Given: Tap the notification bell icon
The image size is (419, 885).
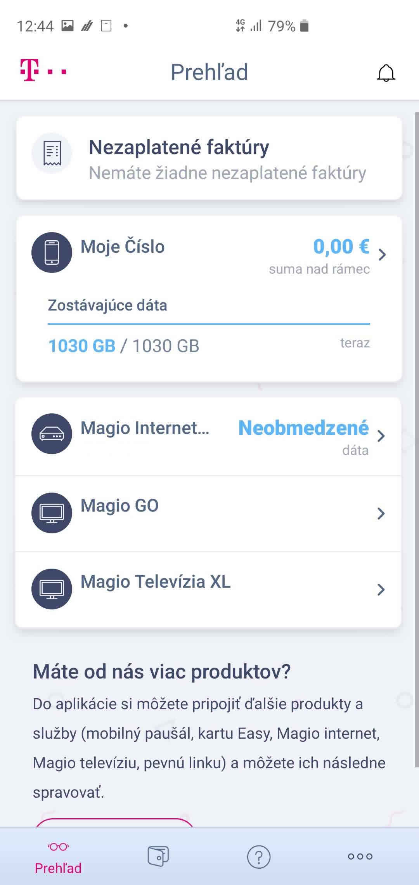Looking at the screenshot, I should coord(386,73).
